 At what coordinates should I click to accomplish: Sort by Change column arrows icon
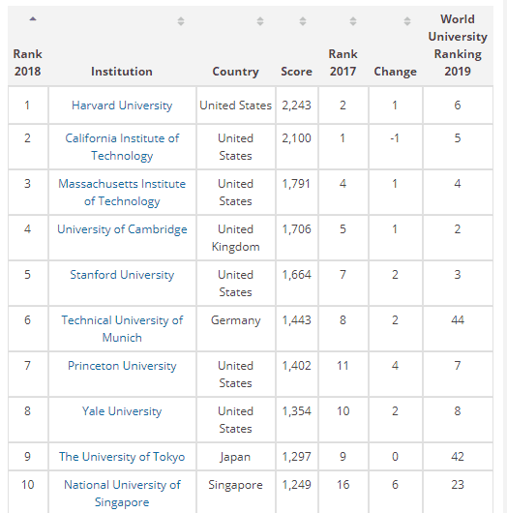407,21
